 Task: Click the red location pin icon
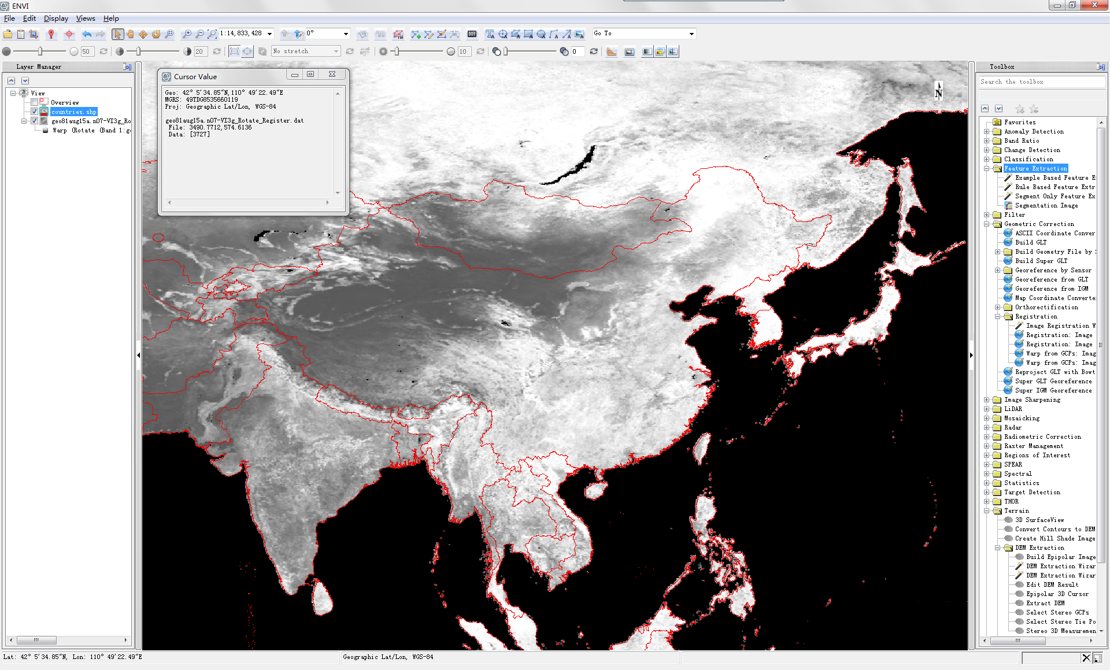click(x=51, y=34)
